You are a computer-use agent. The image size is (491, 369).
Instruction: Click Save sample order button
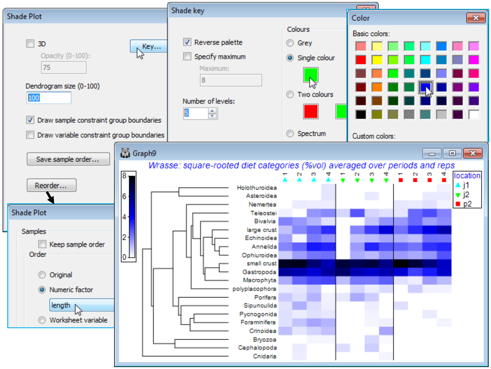(x=68, y=159)
